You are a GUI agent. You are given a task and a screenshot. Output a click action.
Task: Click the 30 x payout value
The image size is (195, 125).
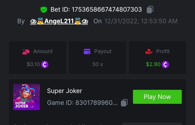click(x=97, y=64)
